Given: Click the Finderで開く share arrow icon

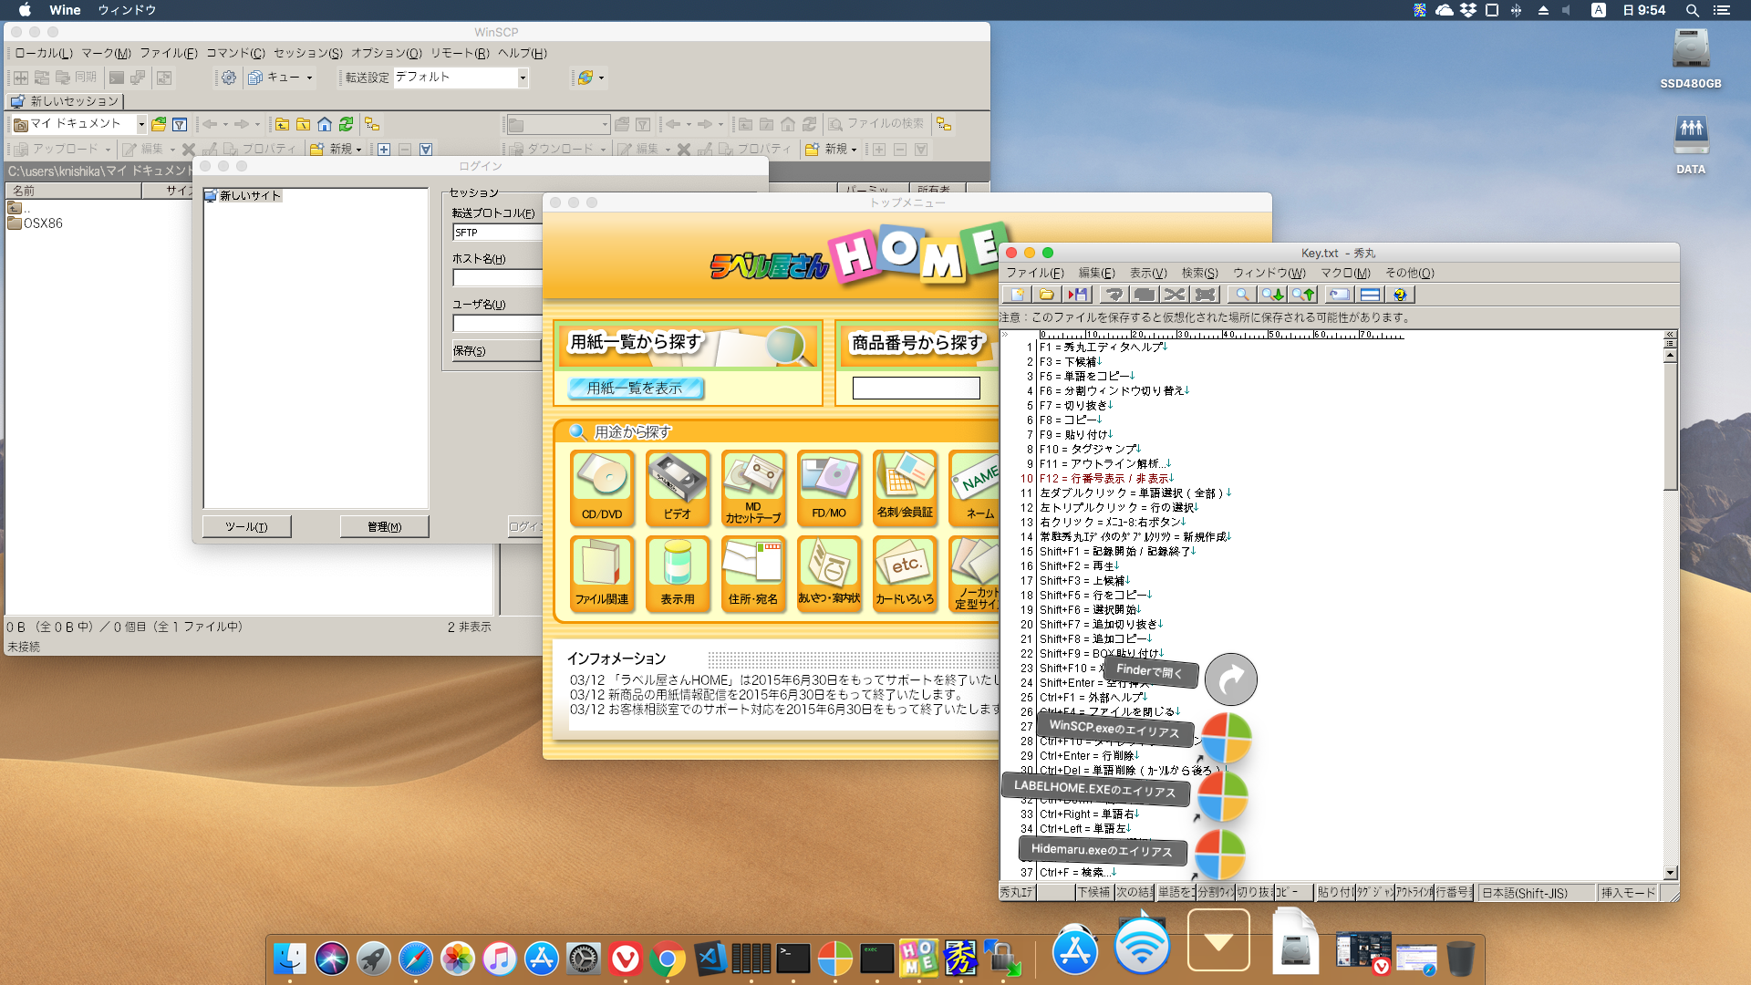Looking at the screenshot, I should coord(1230,679).
